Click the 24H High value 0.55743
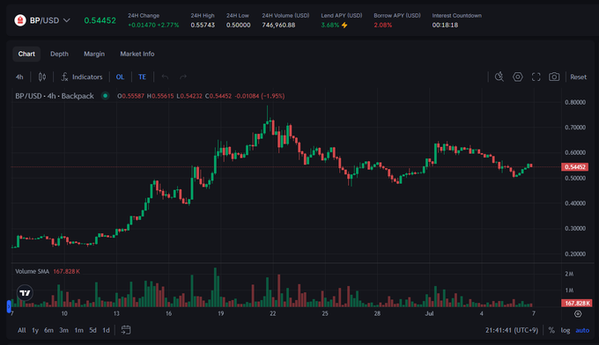Image resolution: width=599 pixels, height=345 pixels. pos(203,26)
